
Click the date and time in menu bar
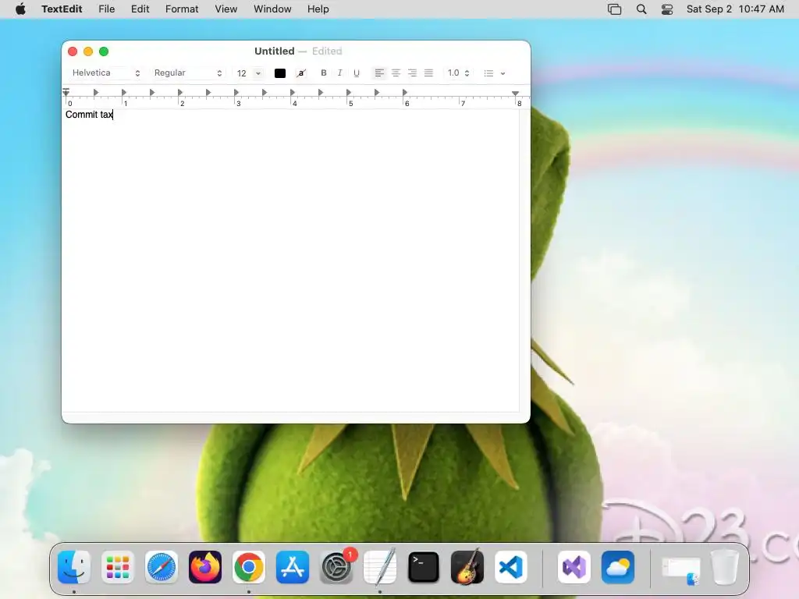pos(735,9)
